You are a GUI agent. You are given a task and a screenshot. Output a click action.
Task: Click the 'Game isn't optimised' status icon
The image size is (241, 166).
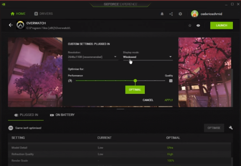11,128
